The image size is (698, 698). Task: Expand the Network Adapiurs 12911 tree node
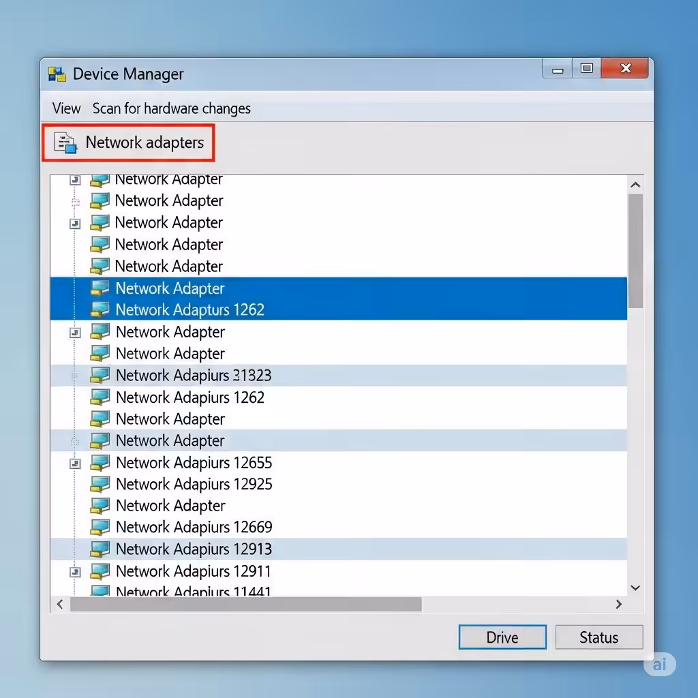(75, 572)
